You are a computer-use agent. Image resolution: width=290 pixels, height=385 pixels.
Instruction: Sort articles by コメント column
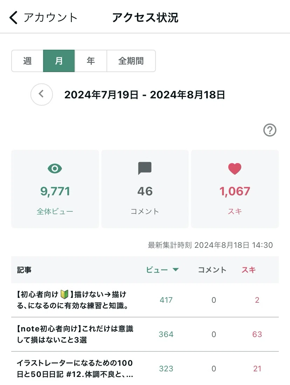click(212, 270)
